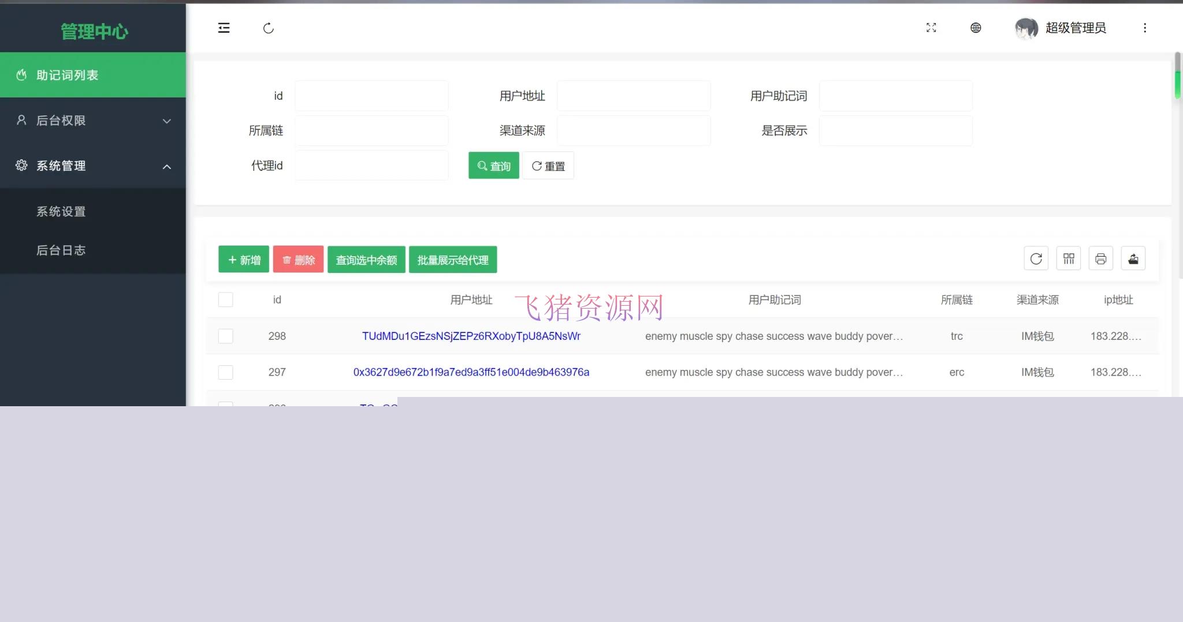Viewport: 1183px width, 622px height.
Task: Collapse the 系统管理 menu section
Action: click(x=92, y=166)
